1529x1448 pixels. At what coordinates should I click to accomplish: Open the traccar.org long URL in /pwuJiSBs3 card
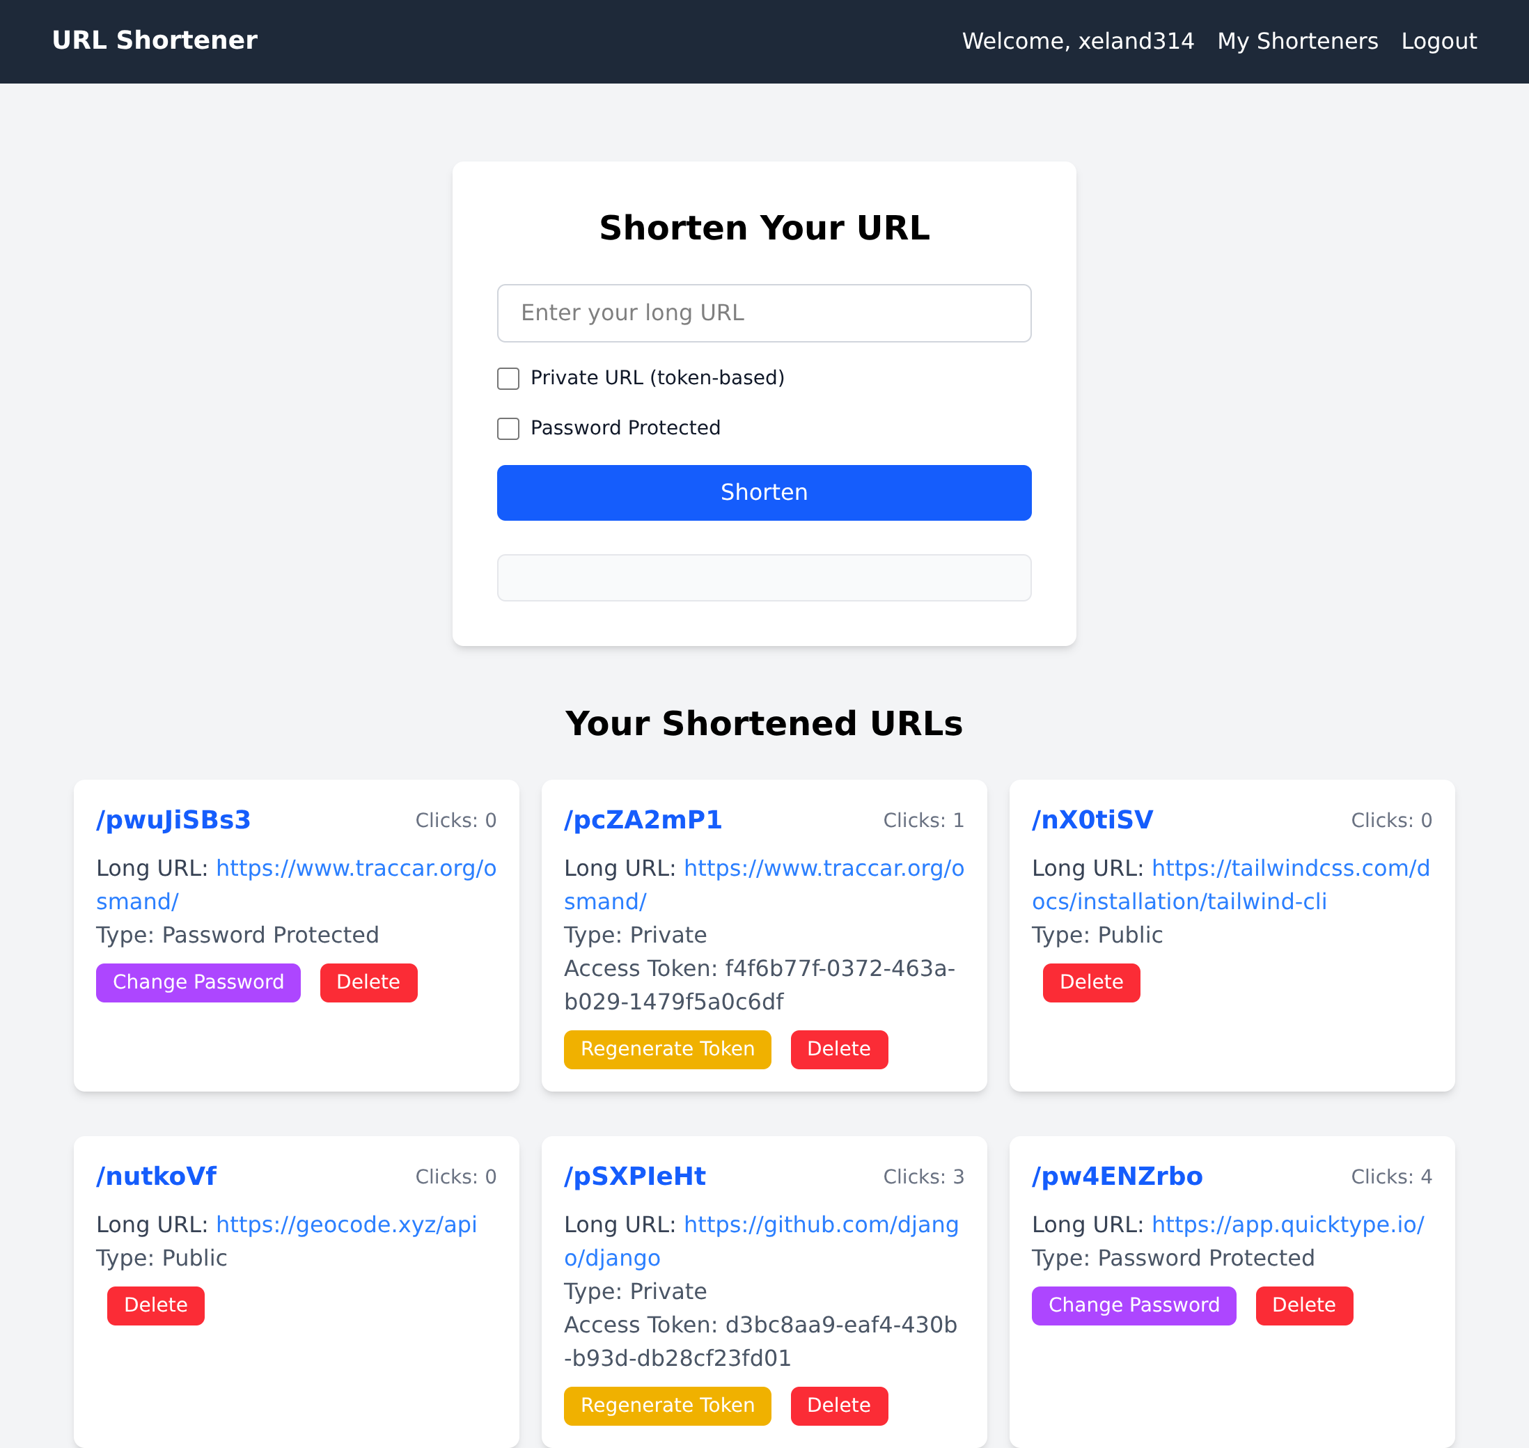click(296, 885)
